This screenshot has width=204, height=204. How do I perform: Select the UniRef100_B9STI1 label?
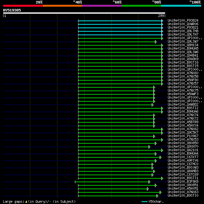click(183, 178)
